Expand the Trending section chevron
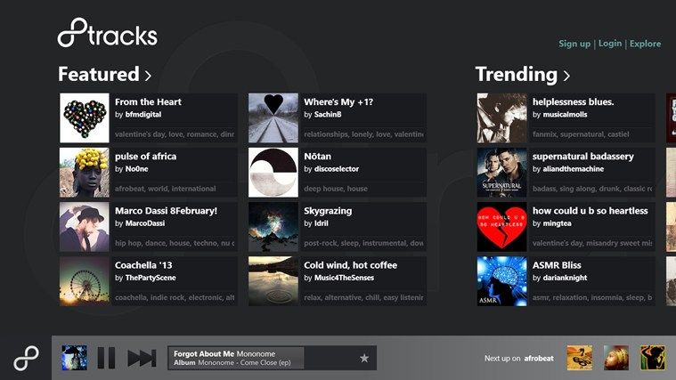Viewport: 676px width, 380px height. coord(566,76)
